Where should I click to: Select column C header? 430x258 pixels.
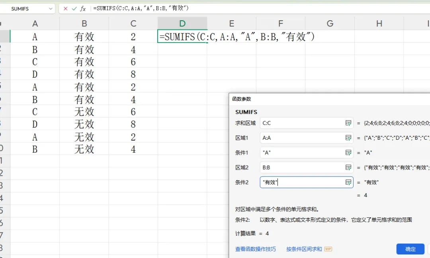133,23
